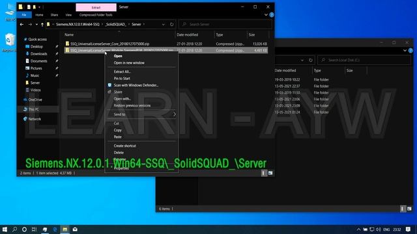
Task: Open OneDrive in navigation pane
Action: (x=35, y=99)
